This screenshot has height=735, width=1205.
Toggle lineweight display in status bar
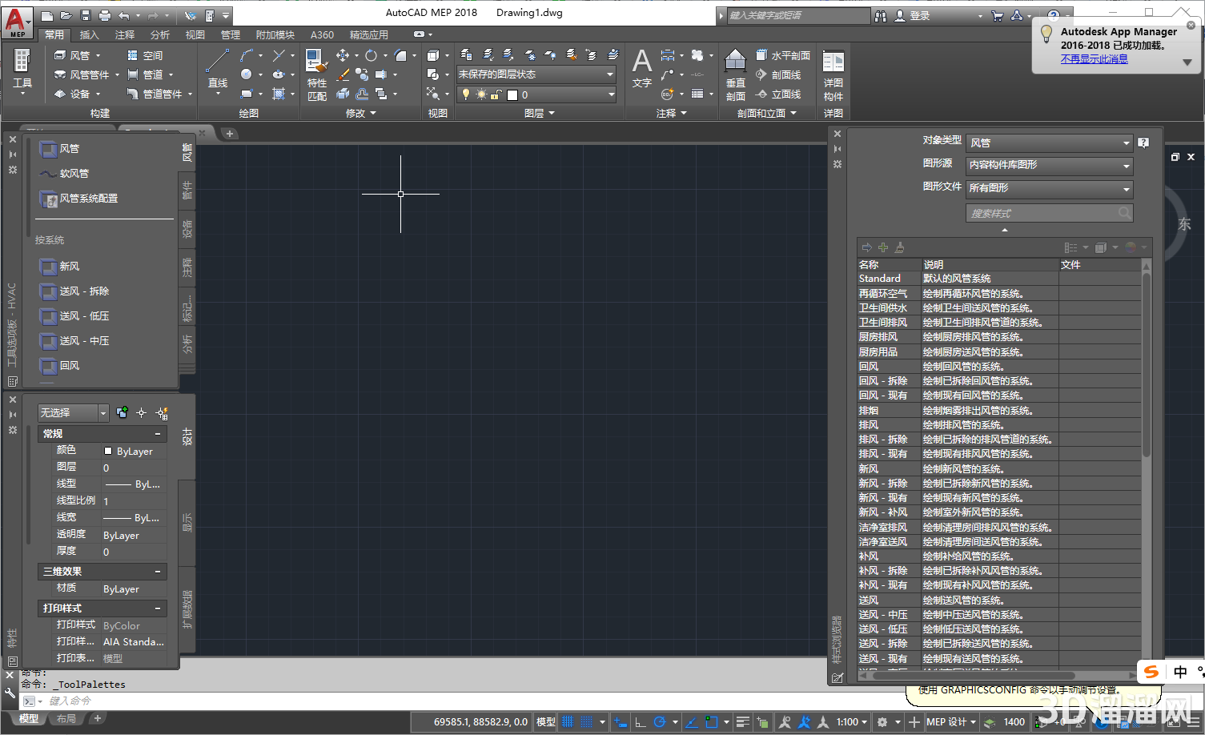pos(742,721)
